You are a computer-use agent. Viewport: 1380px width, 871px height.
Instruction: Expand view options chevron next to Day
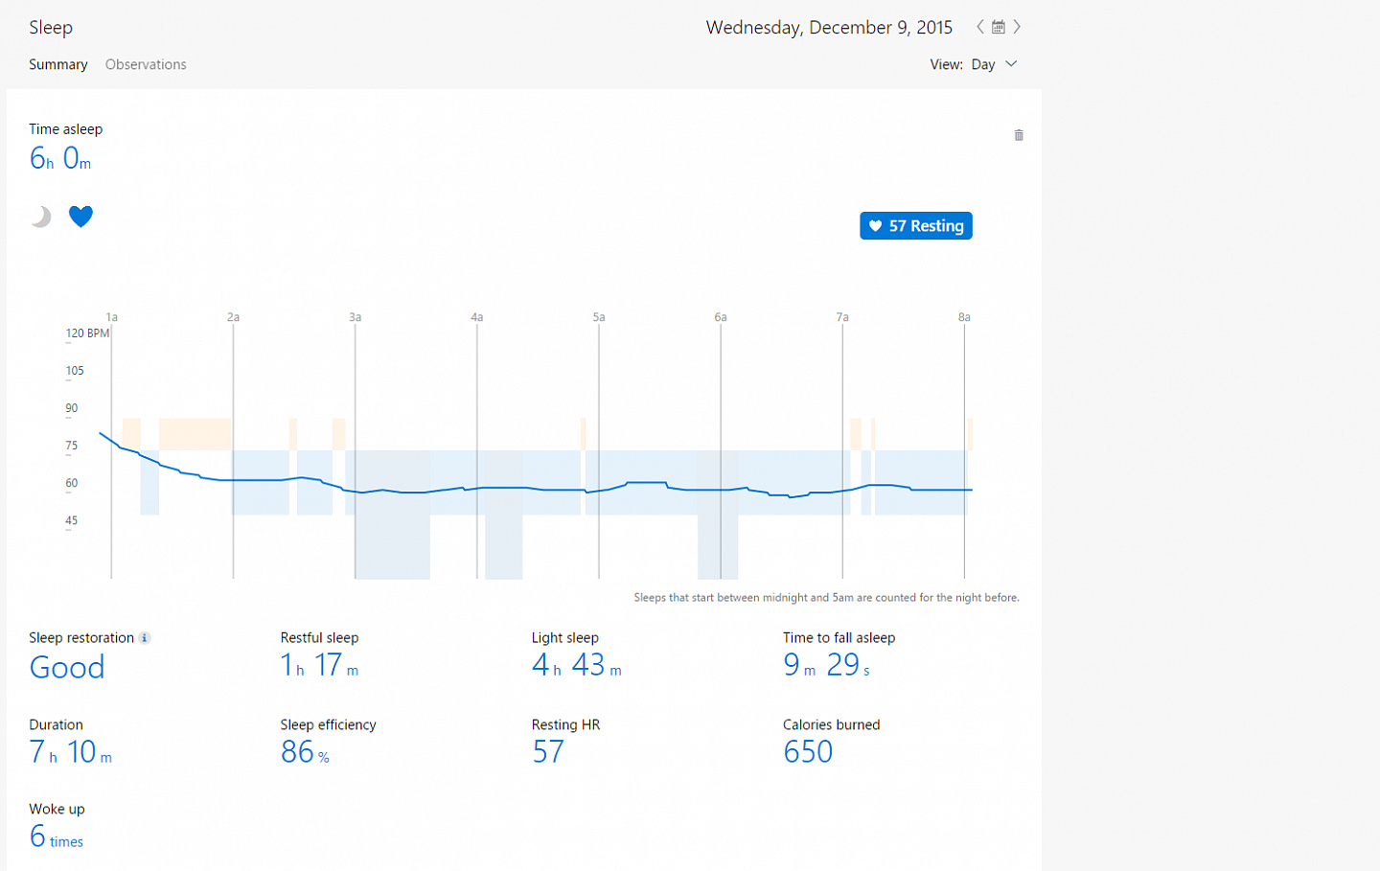pyautogui.click(x=1011, y=64)
